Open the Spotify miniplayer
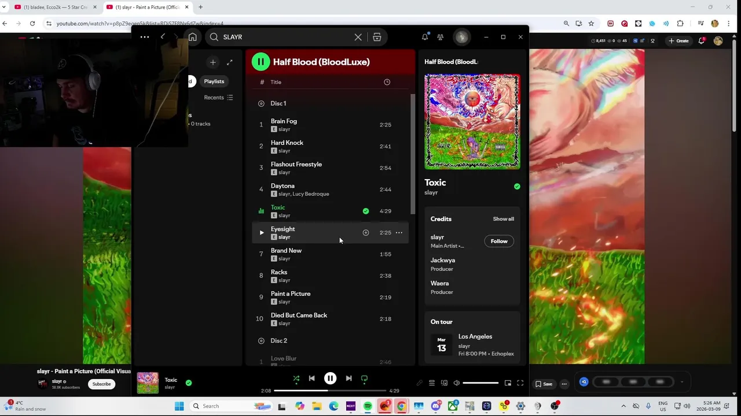This screenshot has width=741, height=416. tap(508, 383)
